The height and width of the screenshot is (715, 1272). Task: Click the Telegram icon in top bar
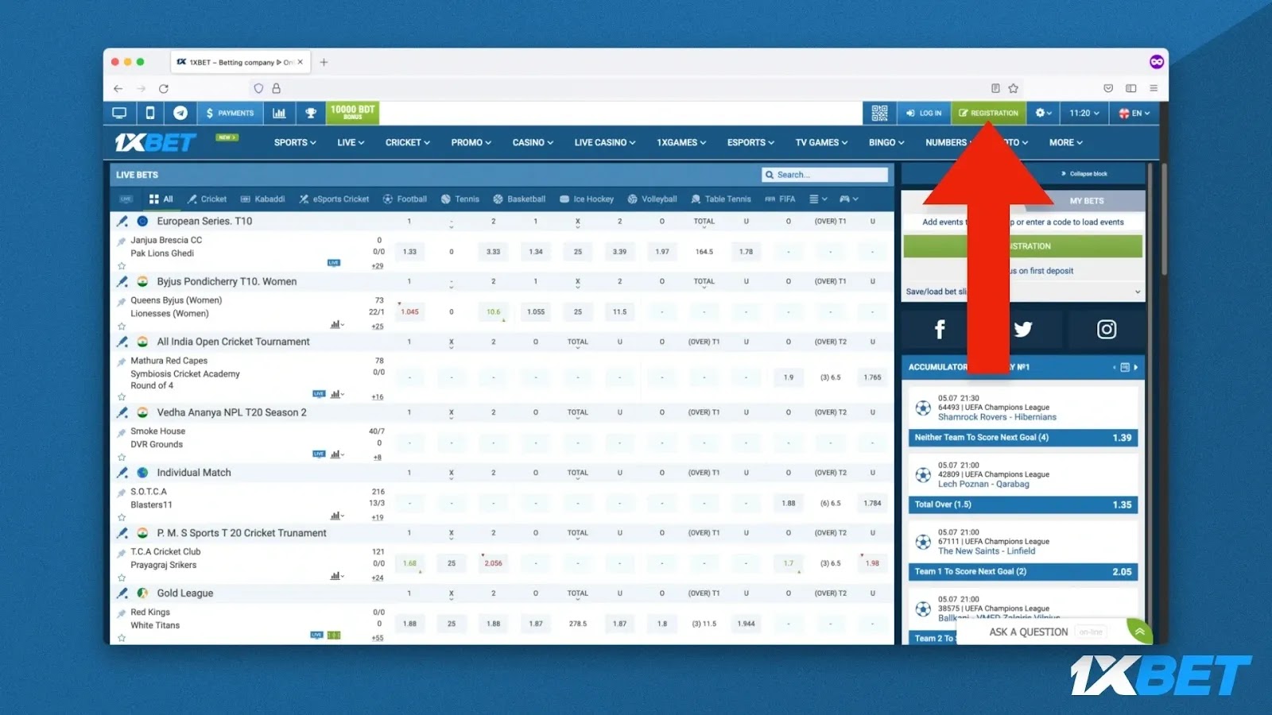tap(180, 113)
